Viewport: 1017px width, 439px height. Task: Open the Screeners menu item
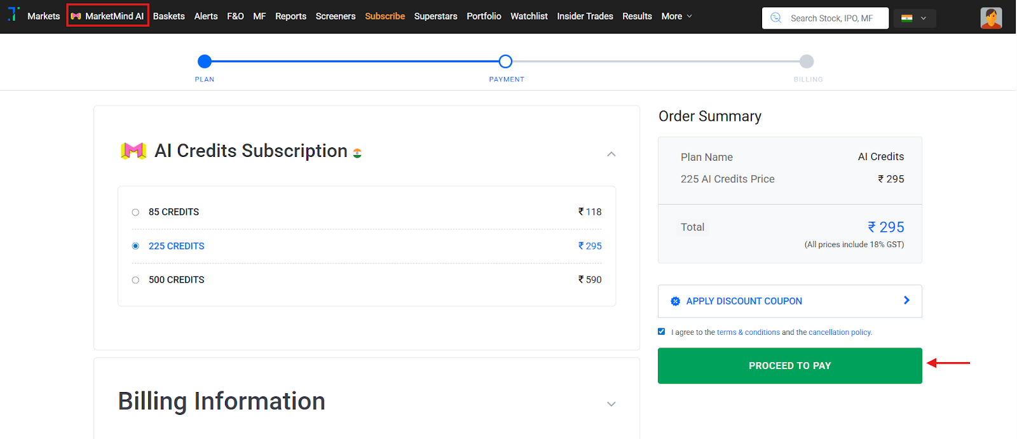tap(335, 16)
